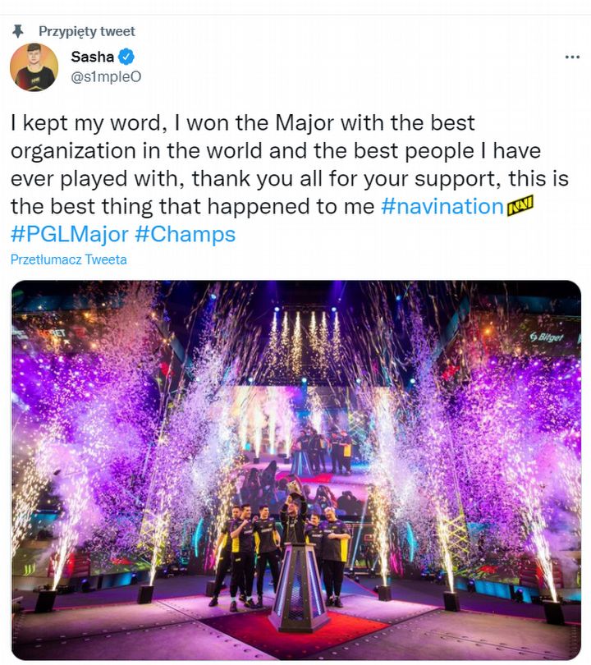Open the three-dot more options menu
591x665 pixels.
pos(572,57)
